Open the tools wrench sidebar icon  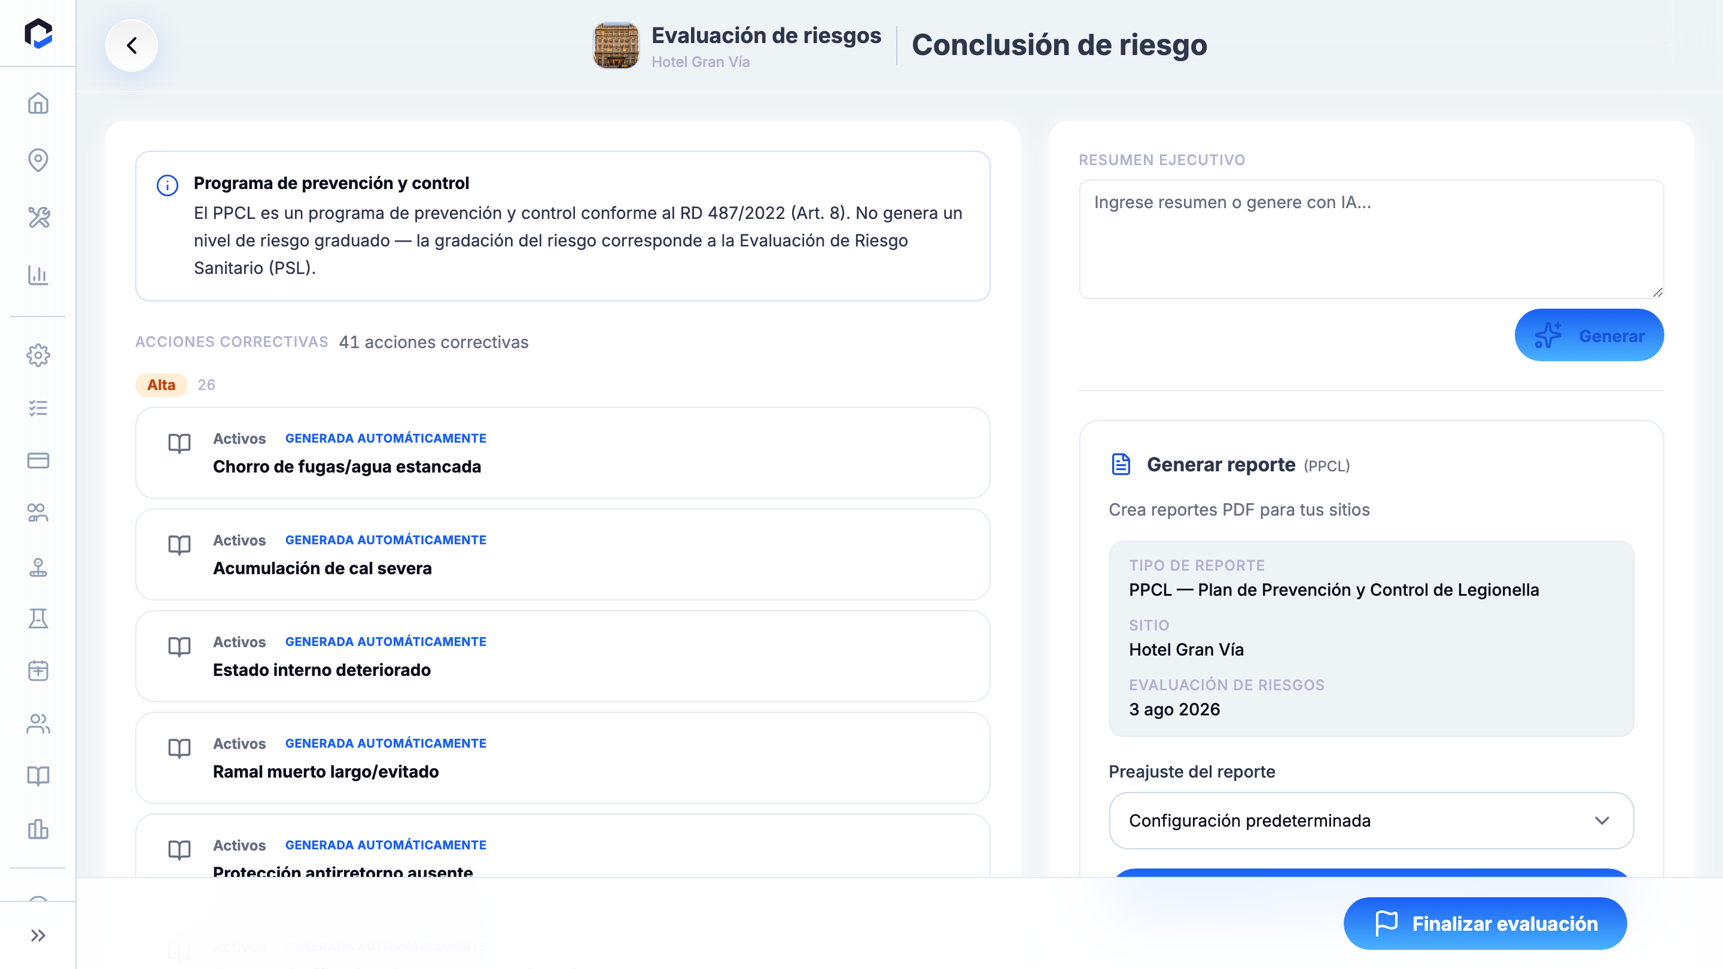(x=38, y=217)
